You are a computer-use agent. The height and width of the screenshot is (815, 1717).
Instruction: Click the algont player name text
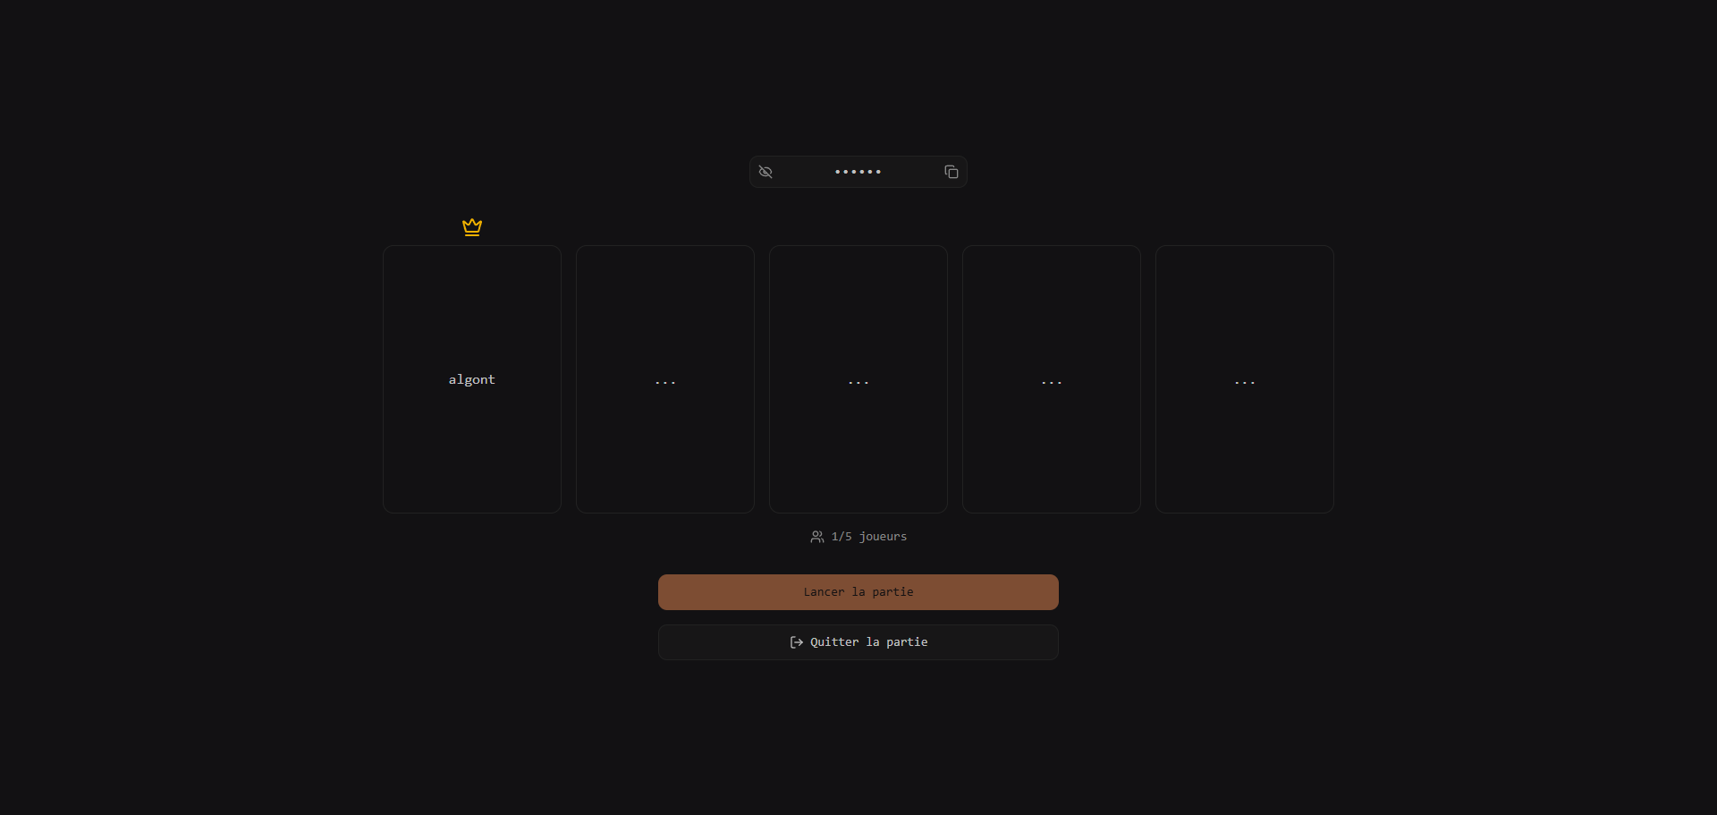click(471, 379)
